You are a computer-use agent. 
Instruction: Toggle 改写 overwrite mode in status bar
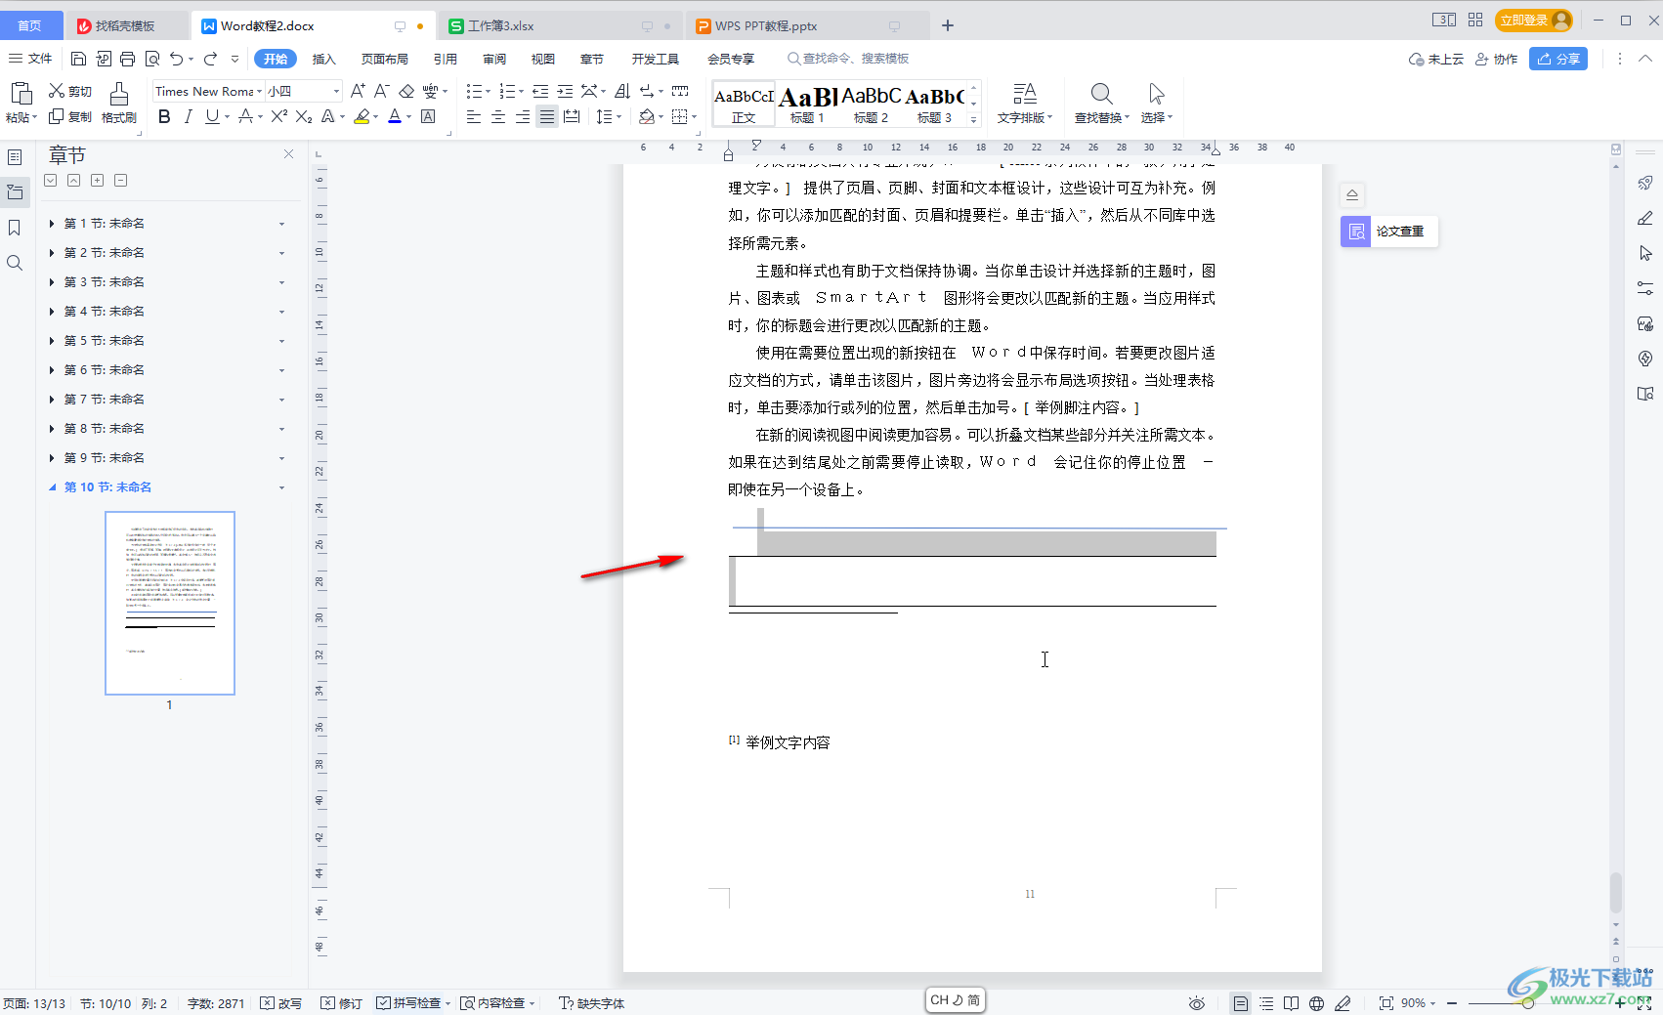[281, 1003]
